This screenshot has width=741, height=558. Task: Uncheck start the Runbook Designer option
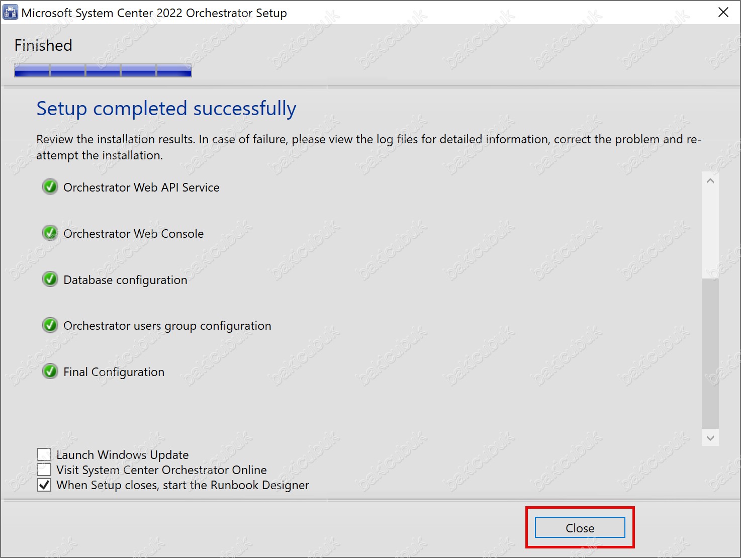(44, 485)
